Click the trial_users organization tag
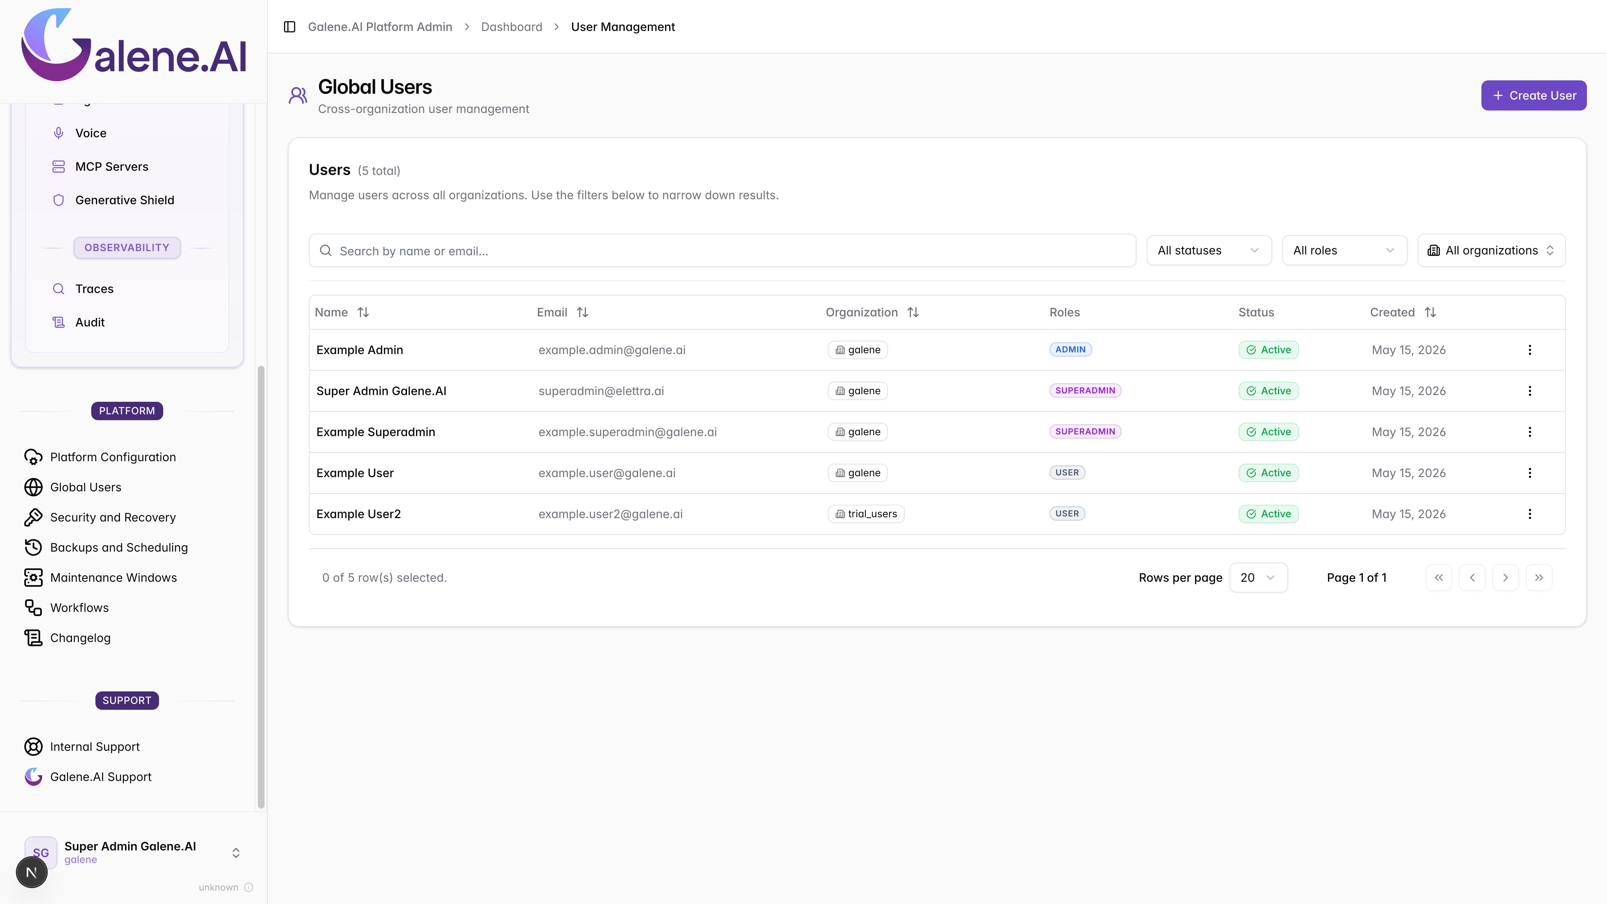The image size is (1607, 904). point(866,514)
